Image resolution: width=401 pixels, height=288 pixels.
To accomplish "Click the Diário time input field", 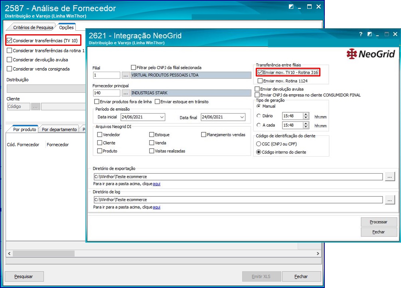I will click(292, 116).
